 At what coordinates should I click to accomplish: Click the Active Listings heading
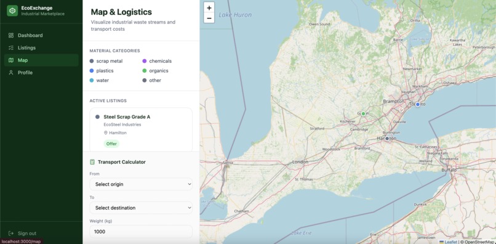(108, 101)
